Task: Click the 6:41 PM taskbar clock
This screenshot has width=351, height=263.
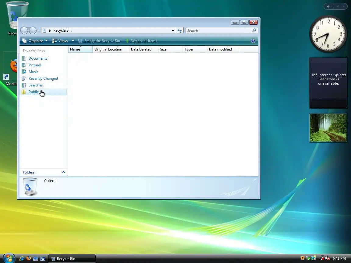Action: [339, 258]
